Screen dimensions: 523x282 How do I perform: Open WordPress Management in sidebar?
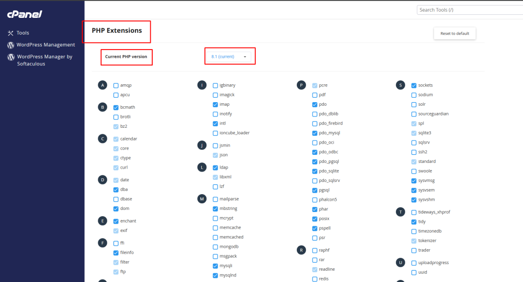(x=45, y=45)
